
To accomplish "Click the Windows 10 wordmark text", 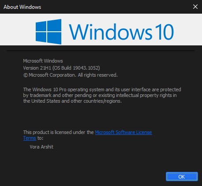I will [121, 32].
